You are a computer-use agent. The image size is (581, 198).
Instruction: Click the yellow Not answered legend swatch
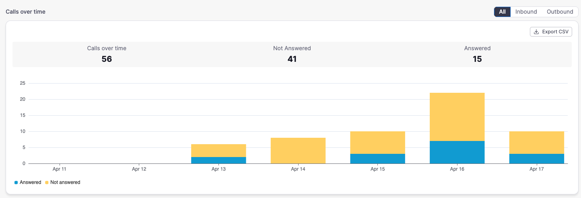click(x=47, y=182)
